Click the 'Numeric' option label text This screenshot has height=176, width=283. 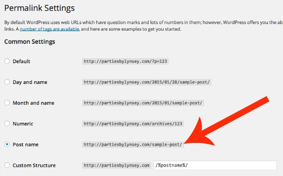click(x=23, y=124)
